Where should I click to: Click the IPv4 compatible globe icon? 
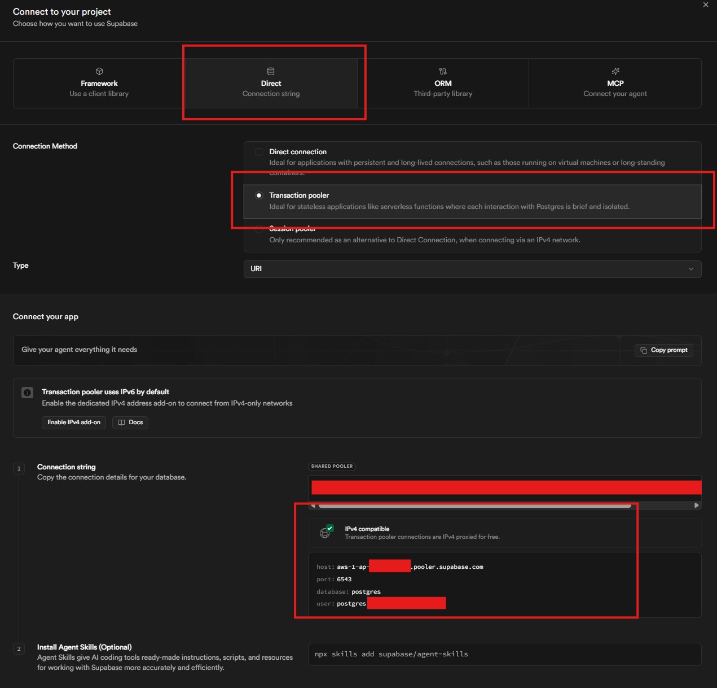325,532
